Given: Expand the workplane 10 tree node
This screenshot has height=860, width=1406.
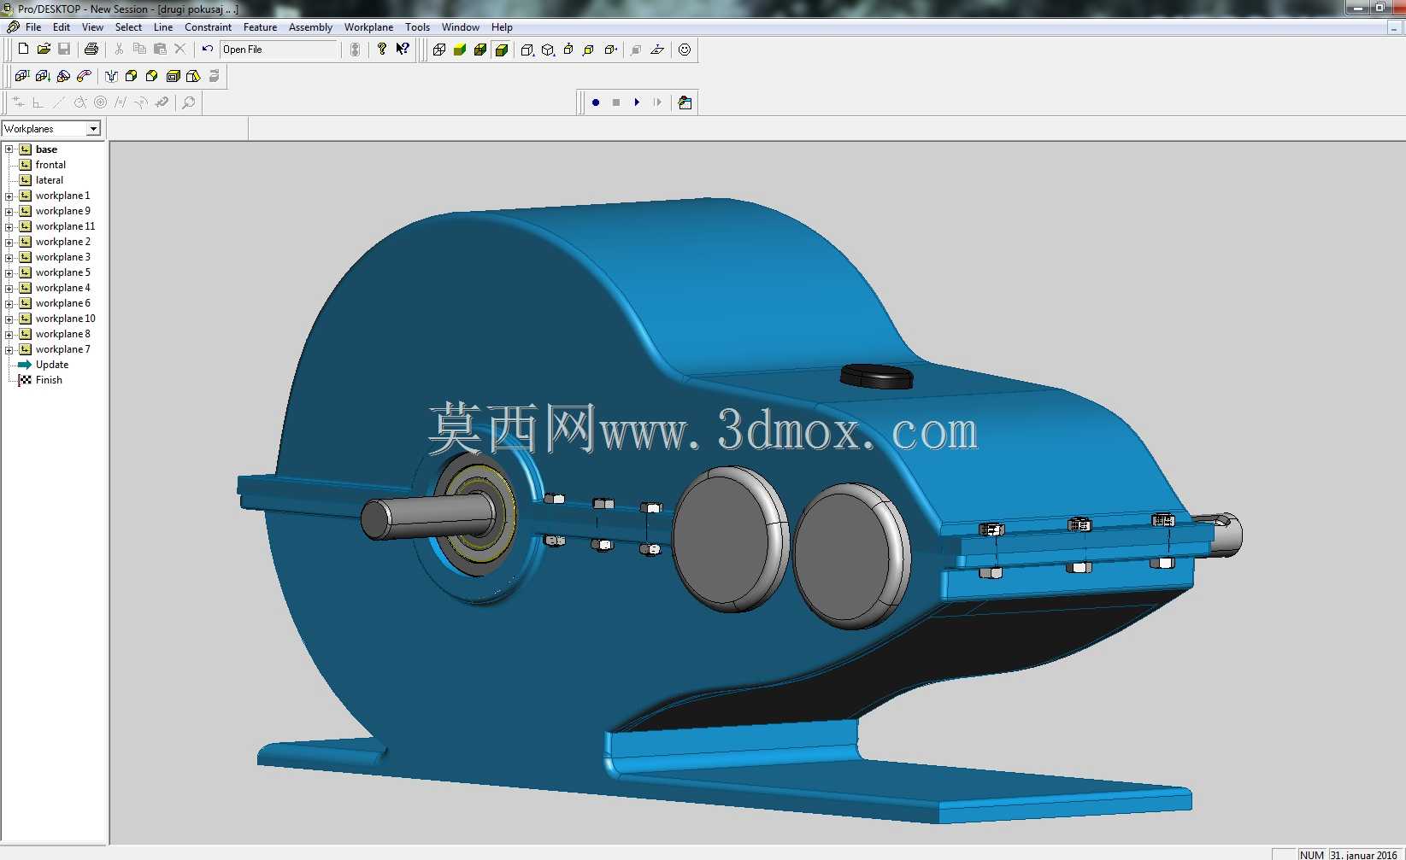Looking at the screenshot, I should [9, 319].
